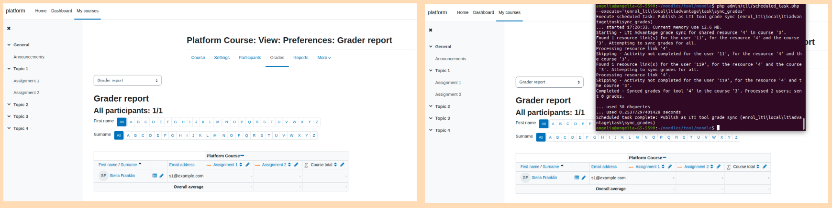The image size is (832, 208).
Task: Open Stella Franklin's grades table icon, left window
Action: 155,176
